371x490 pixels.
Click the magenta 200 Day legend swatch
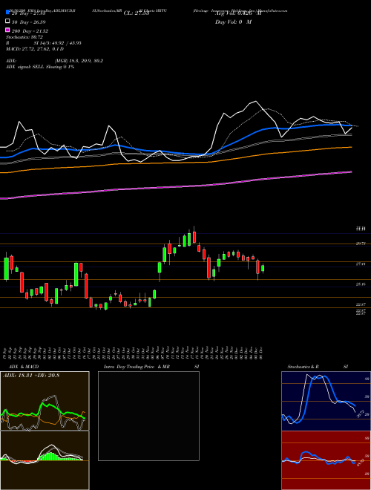[7, 30]
